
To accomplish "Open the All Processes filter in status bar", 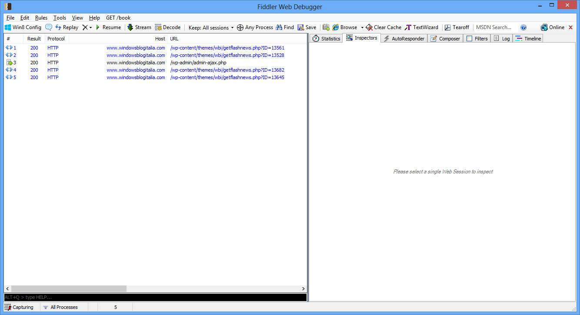I will coord(60,307).
